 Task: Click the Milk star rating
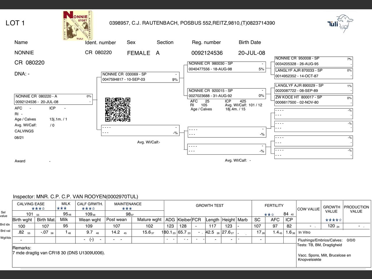tap(62, 208)
